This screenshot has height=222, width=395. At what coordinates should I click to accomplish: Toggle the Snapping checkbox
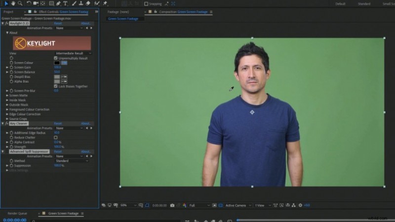click(x=146, y=4)
